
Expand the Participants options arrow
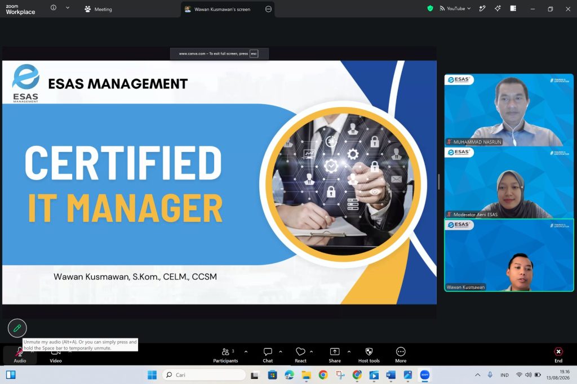(246, 352)
